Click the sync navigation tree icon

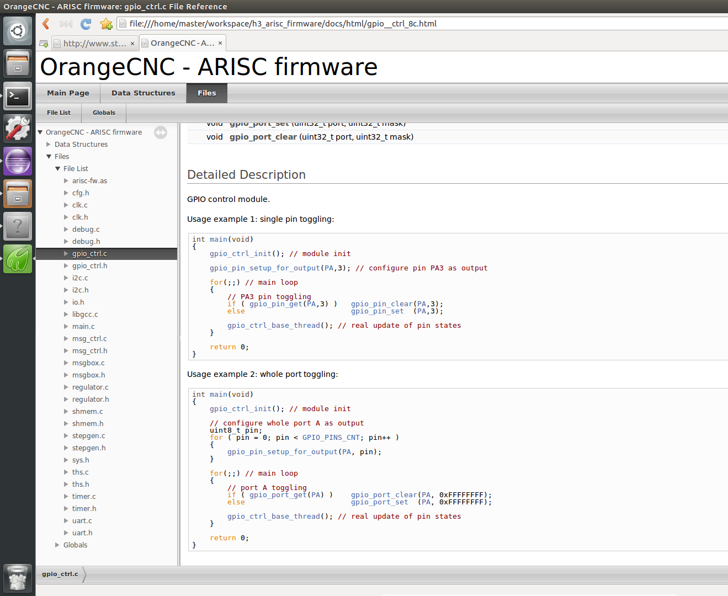161,132
